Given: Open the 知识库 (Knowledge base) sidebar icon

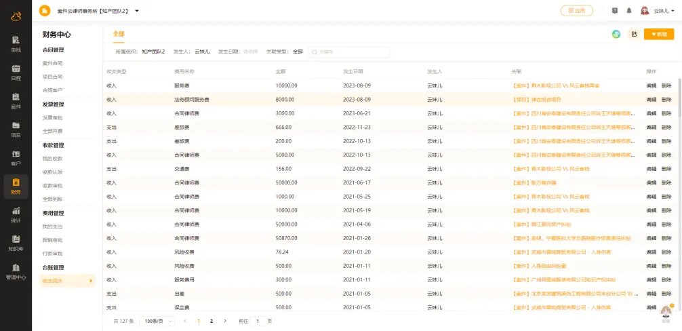Looking at the screenshot, I should coord(16,243).
